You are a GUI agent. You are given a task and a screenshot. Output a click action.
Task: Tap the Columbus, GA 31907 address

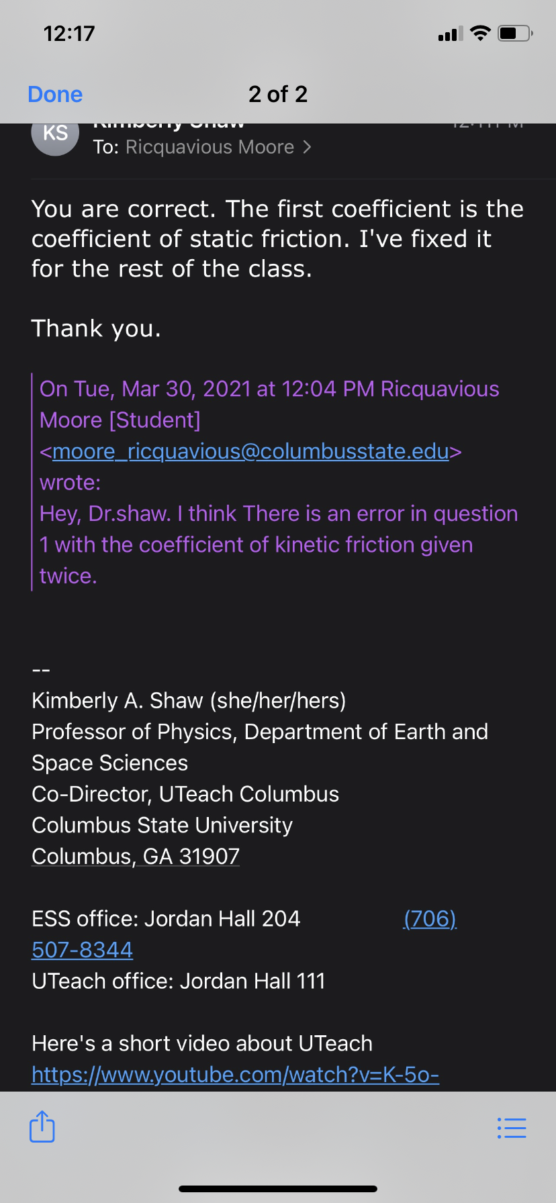point(136,856)
